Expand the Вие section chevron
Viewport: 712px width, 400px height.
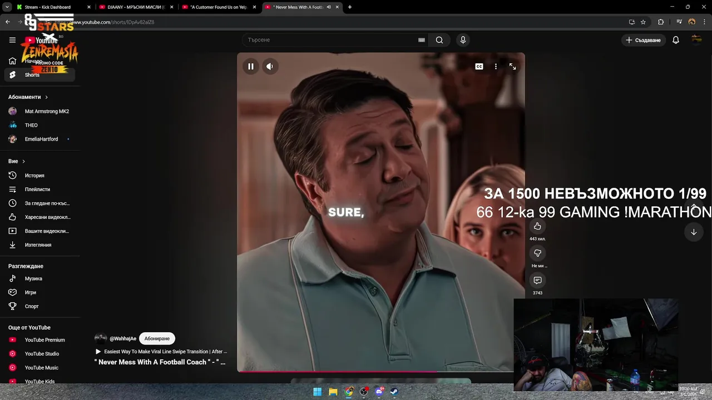[x=23, y=161]
